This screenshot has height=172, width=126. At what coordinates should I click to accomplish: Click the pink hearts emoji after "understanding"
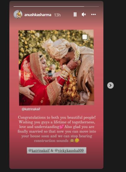click(x=62, y=127)
